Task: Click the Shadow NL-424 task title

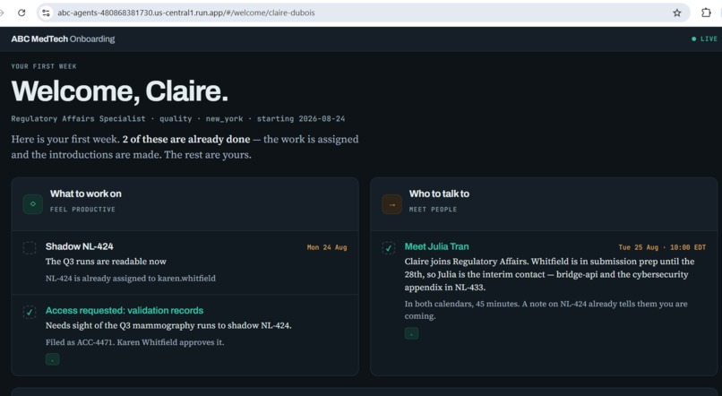Action: click(79, 246)
